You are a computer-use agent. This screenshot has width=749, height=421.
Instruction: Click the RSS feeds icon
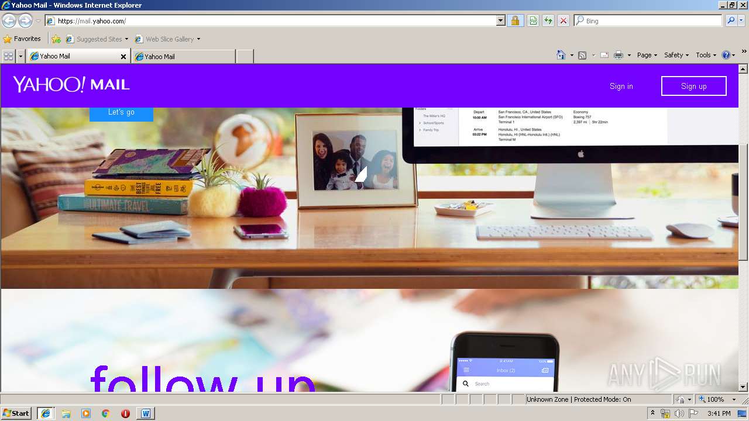[x=582, y=55]
